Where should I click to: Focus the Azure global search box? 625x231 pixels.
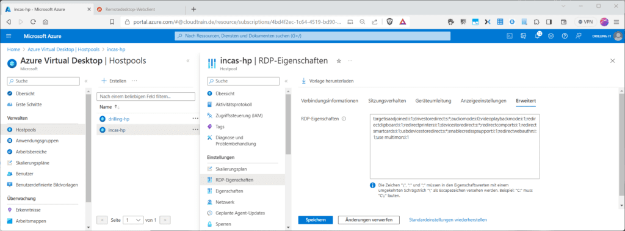tap(312, 36)
